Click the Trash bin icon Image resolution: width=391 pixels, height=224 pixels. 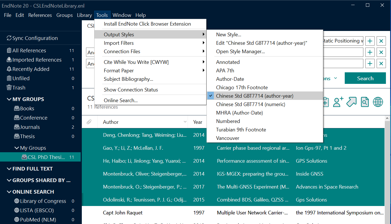[x=9, y=88]
